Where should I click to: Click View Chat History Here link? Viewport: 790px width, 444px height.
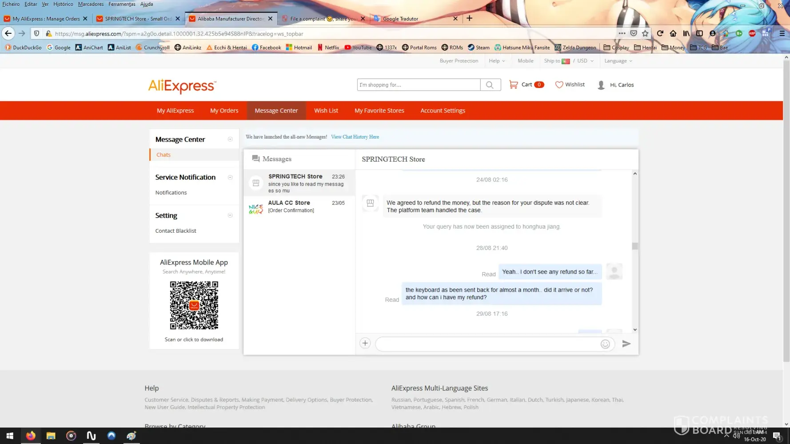[355, 137]
